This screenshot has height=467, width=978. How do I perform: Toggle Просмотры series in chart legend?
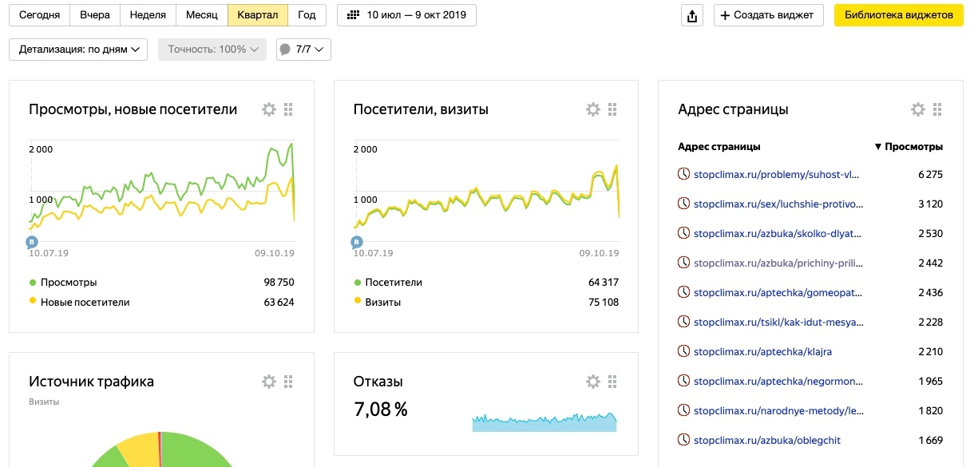tap(68, 283)
